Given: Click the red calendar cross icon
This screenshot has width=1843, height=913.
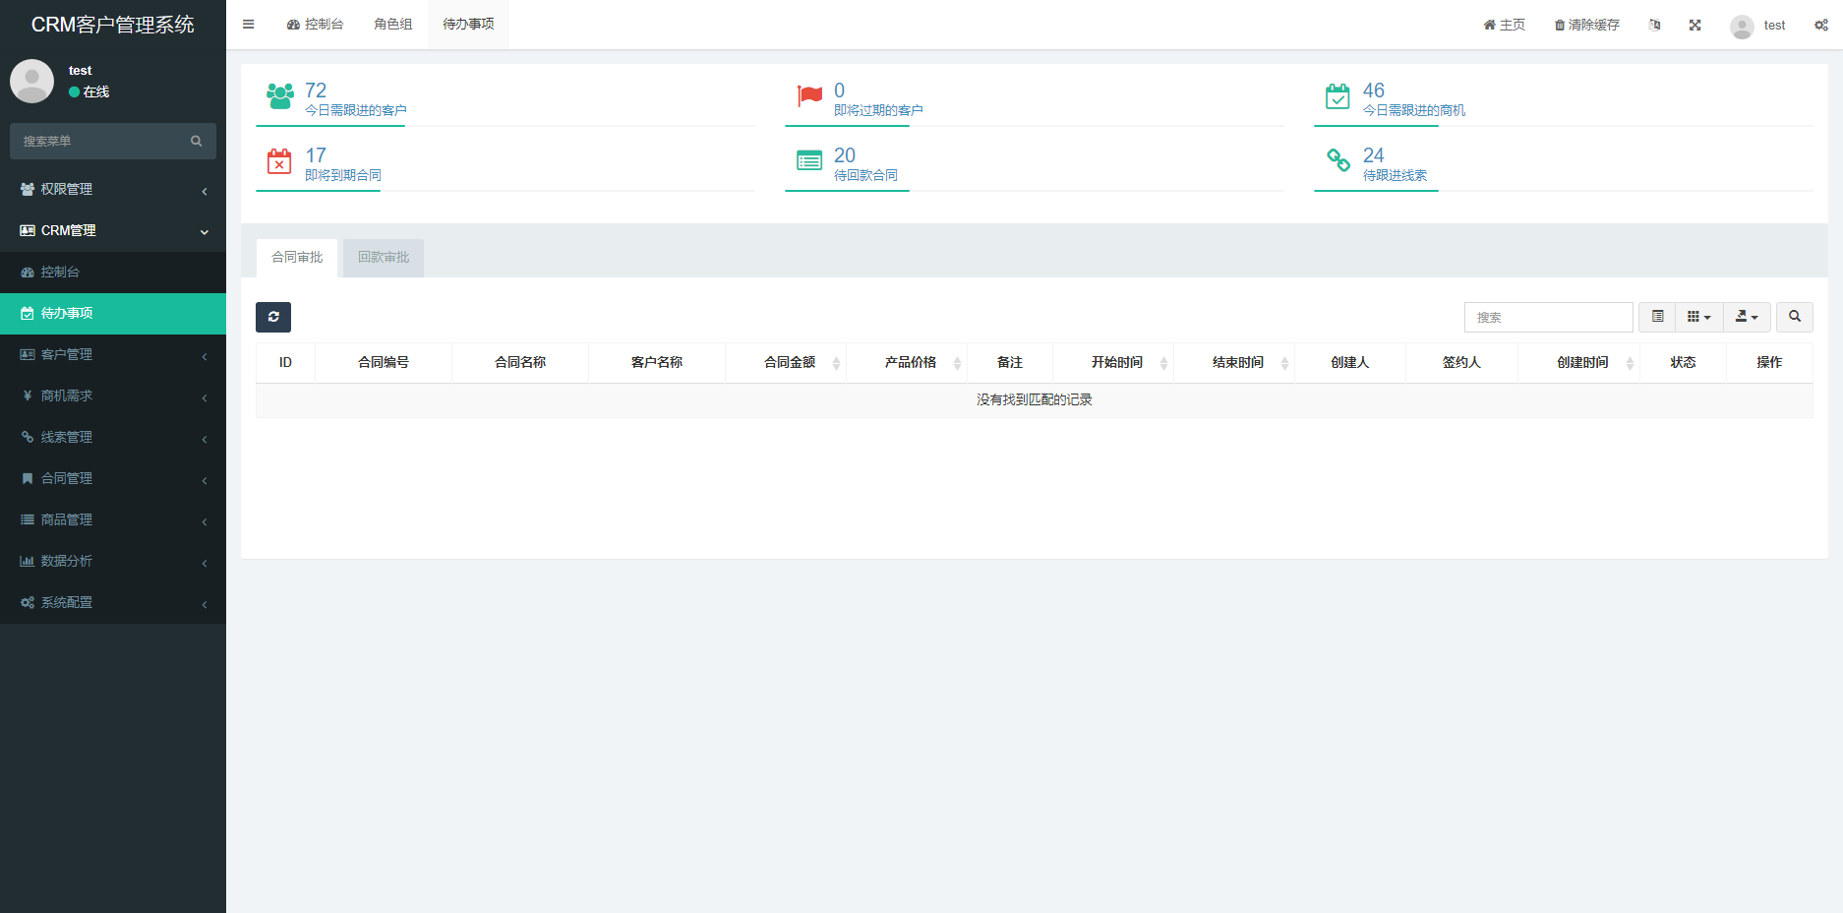Looking at the screenshot, I should (x=279, y=160).
